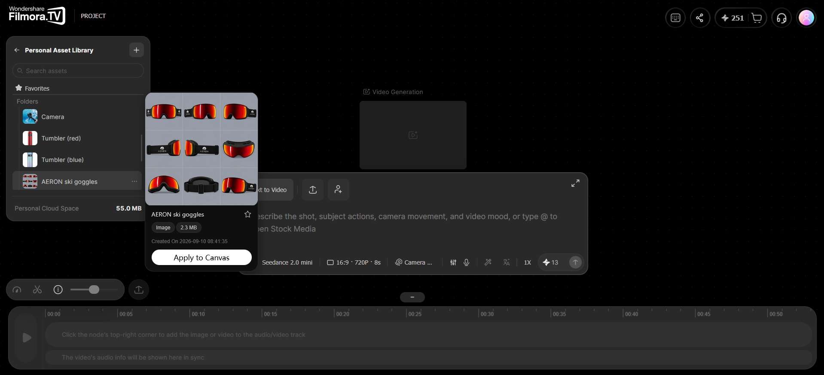Click the export icon beside the timeline toolbar
The width and height of the screenshot is (824, 375).
coord(139,290)
